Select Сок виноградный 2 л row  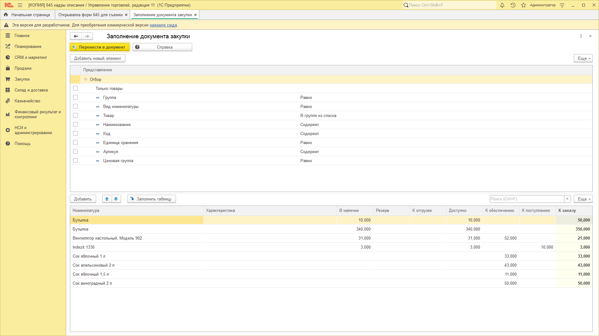(331, 283)
